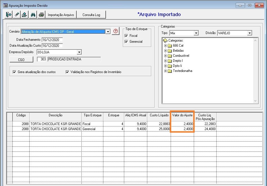The height and width of the screenshot is (186, 267).
Task: Close the Apuração Imposto Devido window
Action: pos(259,5)
